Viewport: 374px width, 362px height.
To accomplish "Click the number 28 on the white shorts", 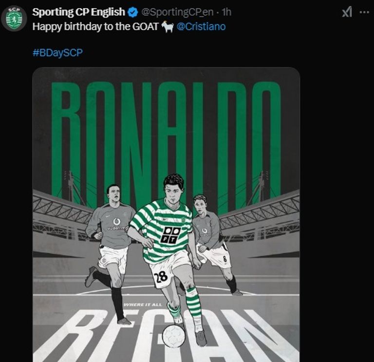I will point(160,278).
